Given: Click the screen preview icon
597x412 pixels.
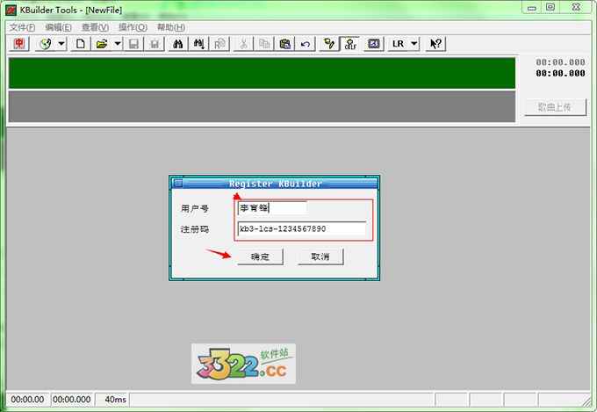Looking at the screenshot, I should tap(374, 44).
